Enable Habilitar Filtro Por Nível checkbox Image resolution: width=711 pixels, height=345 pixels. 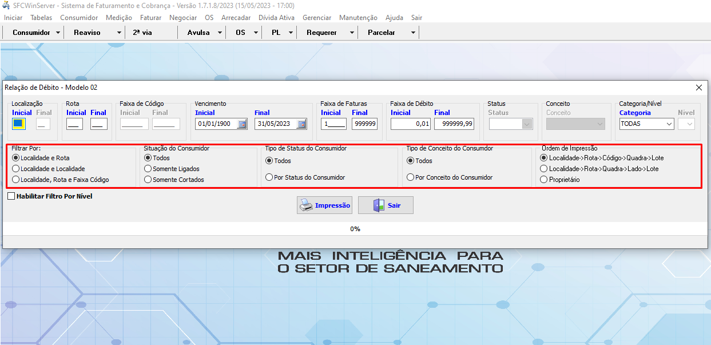coord(11,196)
